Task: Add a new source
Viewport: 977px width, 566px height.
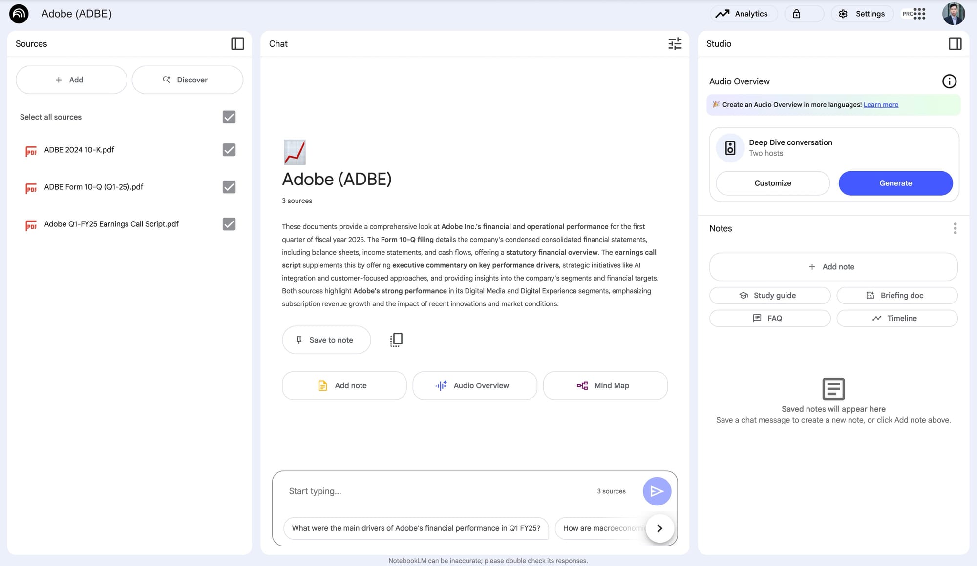Action: pyautogui.click(x=71, y=80)
